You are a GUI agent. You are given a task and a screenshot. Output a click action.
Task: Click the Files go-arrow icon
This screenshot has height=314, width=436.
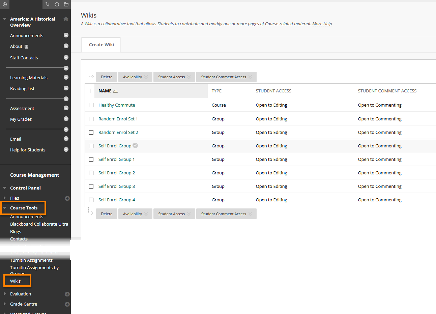[x=67, y=198]
